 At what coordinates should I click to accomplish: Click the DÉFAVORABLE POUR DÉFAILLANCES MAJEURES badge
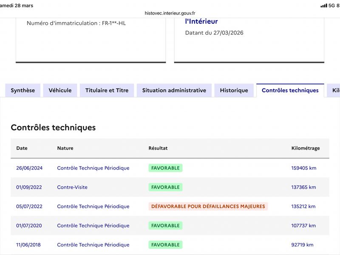coord(208,207)
